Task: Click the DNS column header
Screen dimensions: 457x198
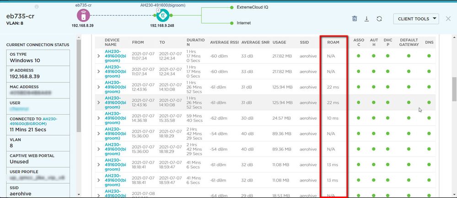Action: tap(429, 42)
